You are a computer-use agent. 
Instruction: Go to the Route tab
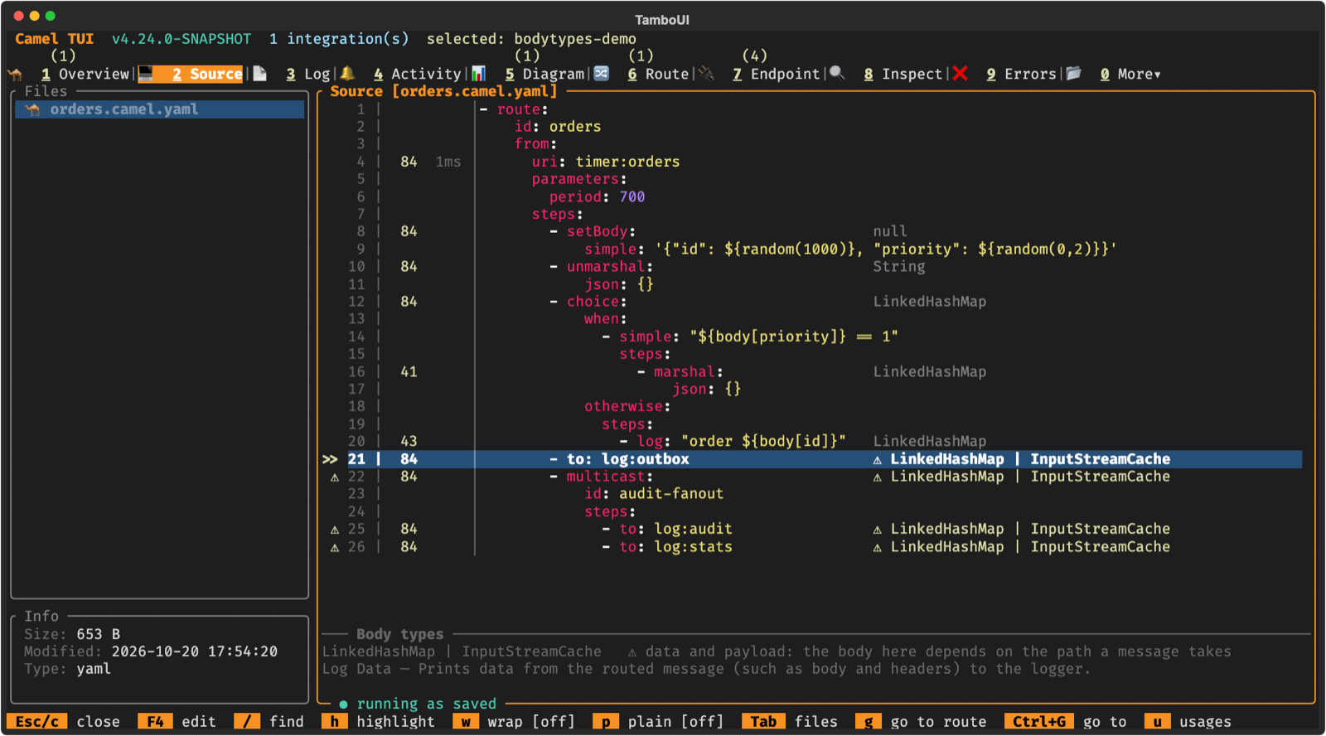pos(658,75)
